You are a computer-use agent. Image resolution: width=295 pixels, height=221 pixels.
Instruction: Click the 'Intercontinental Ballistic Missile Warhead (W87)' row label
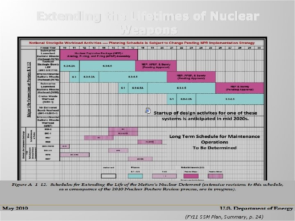[x=48, y=122]
